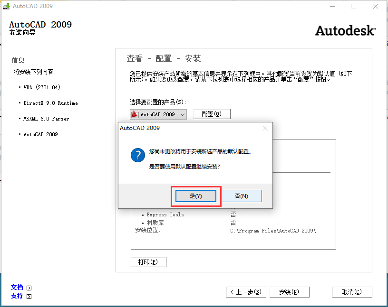Click 是(Y) to continue with default configuration

196,196
